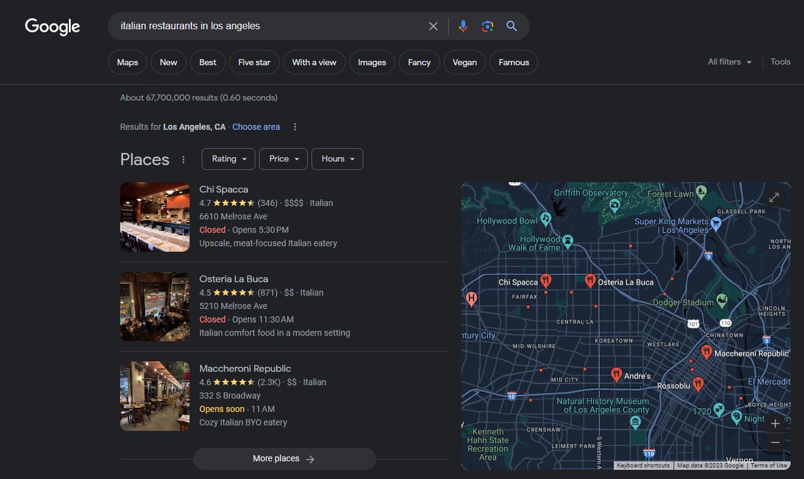Select Andre's restaurant map pin

tap(616, 375)
